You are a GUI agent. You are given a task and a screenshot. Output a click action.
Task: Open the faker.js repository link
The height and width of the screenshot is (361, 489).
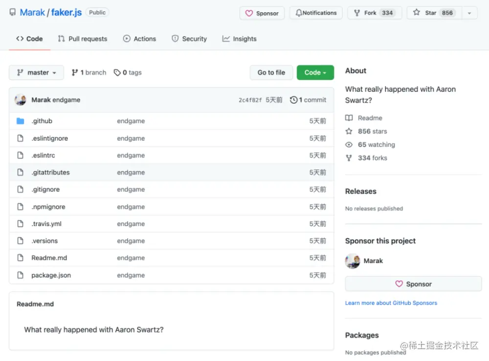[x=67, y=13]
